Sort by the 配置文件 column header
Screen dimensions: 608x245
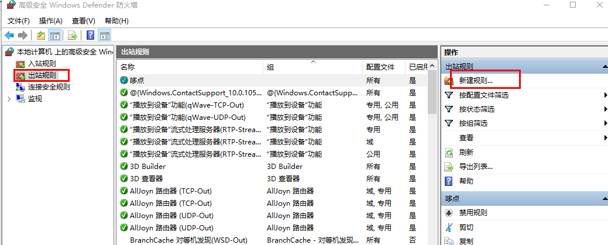pyautogui.click(x=384, y=67)
